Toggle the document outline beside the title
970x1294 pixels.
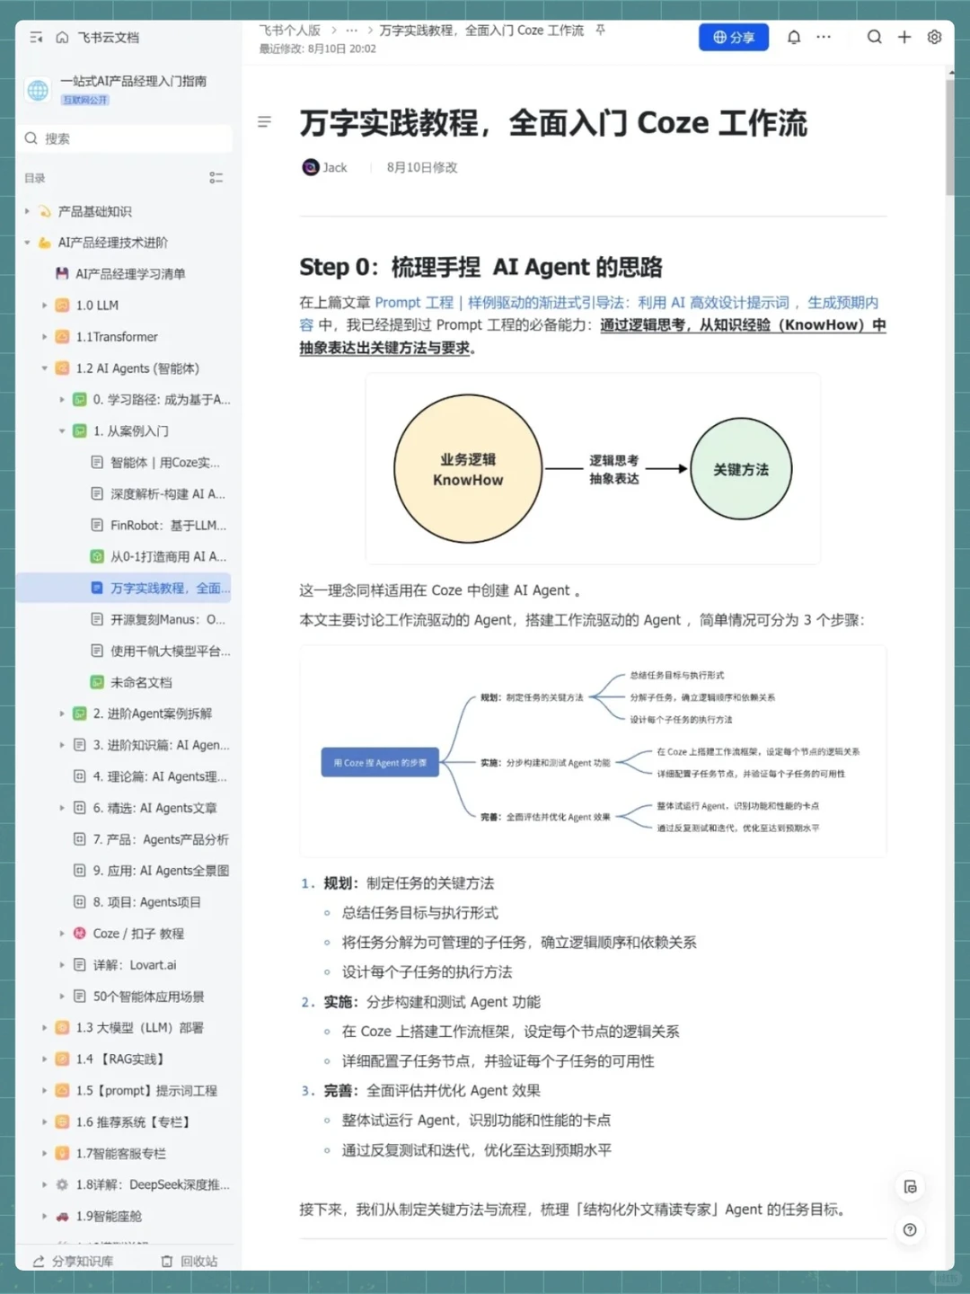click(264, 121)
